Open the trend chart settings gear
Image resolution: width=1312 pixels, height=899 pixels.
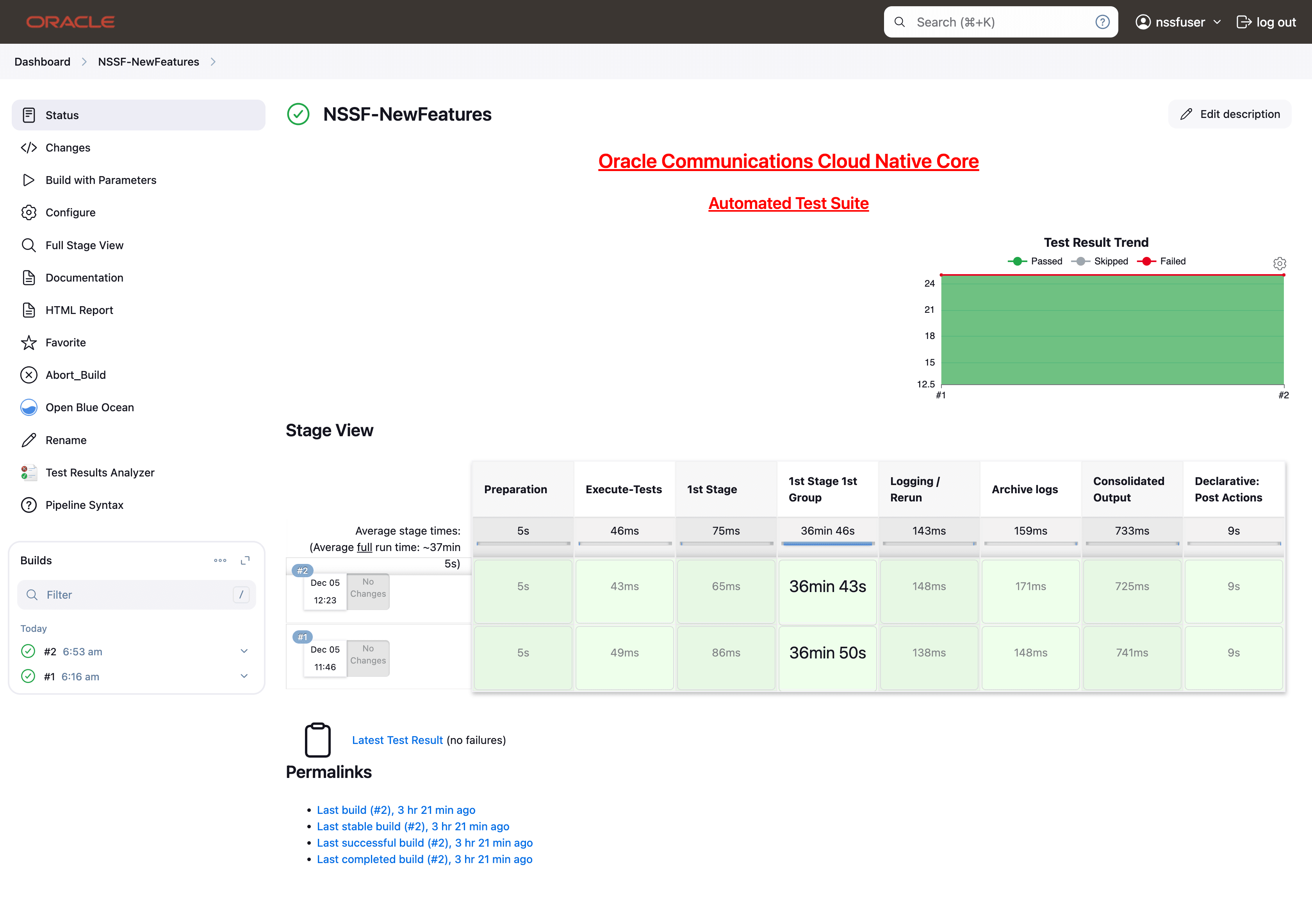tap(1279, 263)
